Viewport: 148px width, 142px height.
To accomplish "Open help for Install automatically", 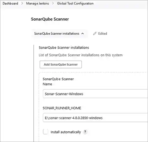I will pyautogui.click(x=85, y=132).
